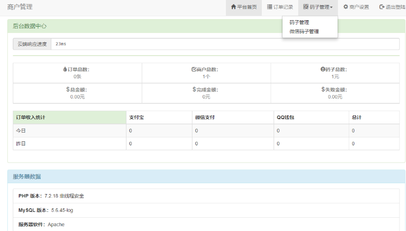Click the 订单总数 value 0条

(x=77, y=76)
